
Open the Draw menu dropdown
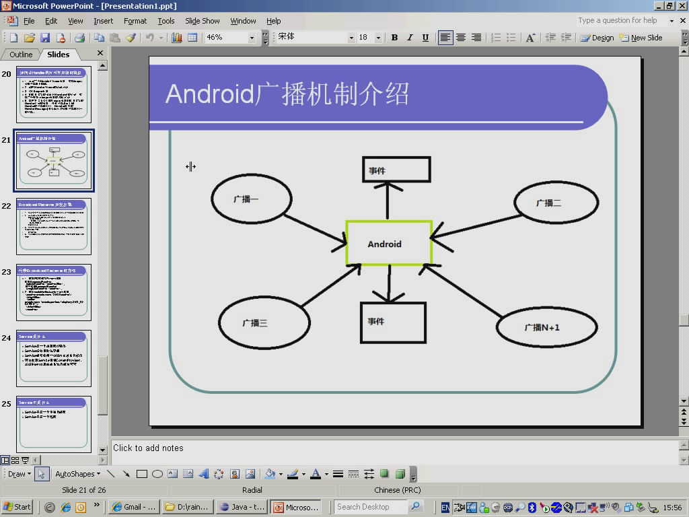tap(20, 474)
